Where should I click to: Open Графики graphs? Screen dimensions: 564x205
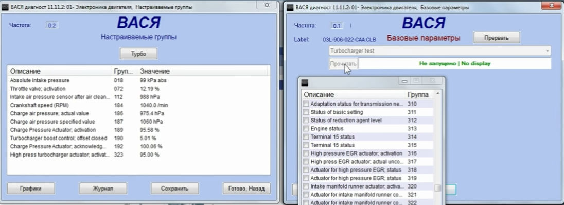[x=31, y=188]
